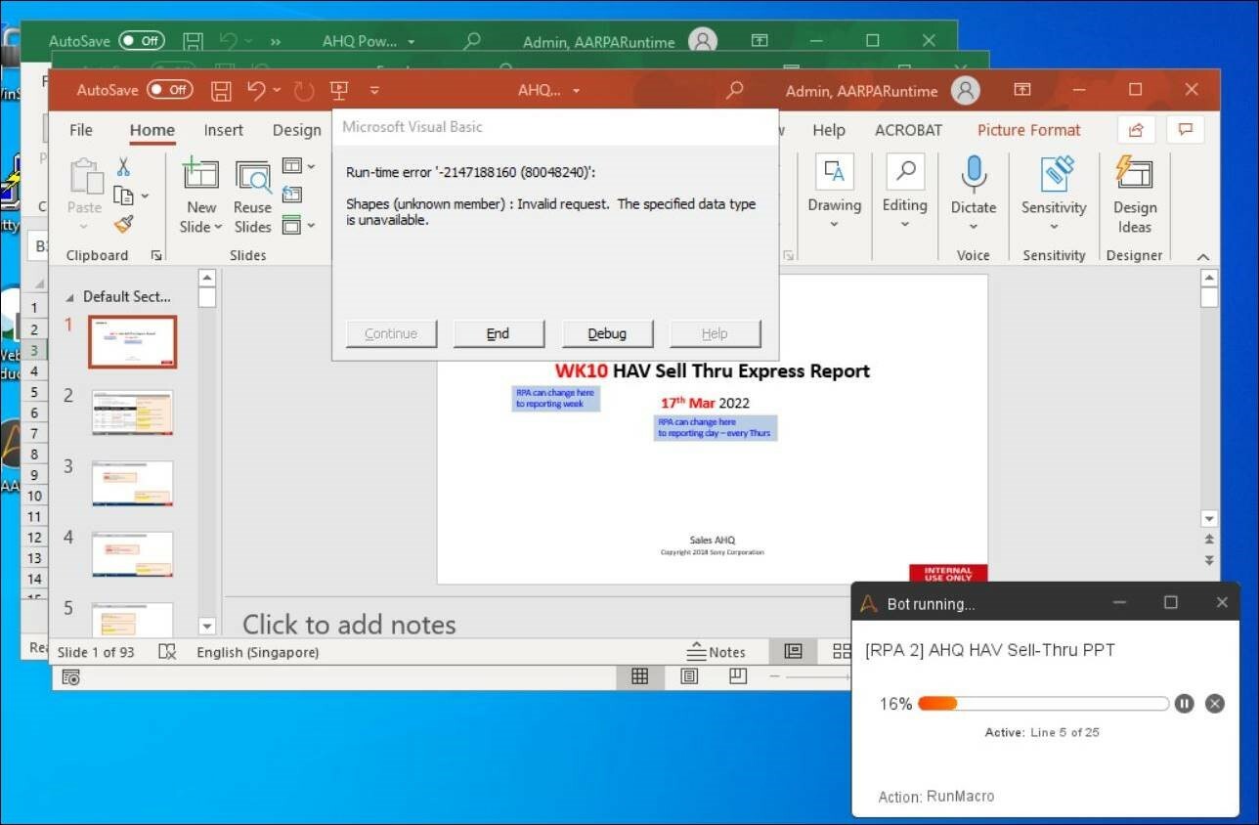Select the Format Painter brush
Image resolution: width=1259 pixels, height=825 pixels.
(123, 225)
